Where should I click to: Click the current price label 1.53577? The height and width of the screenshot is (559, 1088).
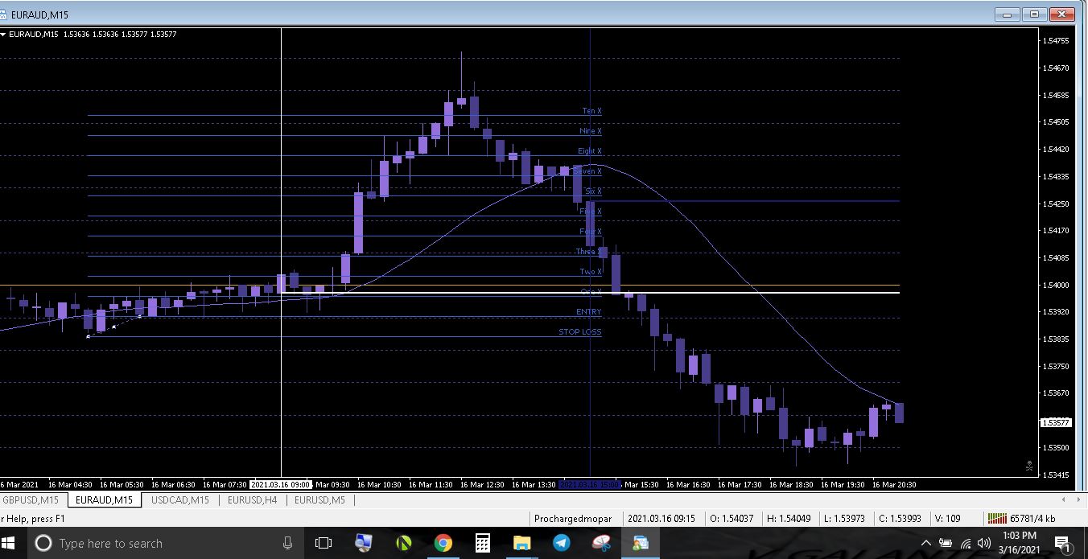click(1055, 422)
